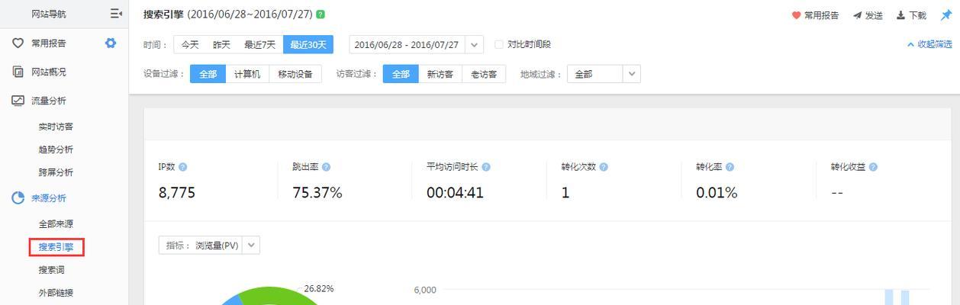Open 外部链接 in sidebar

56,293
